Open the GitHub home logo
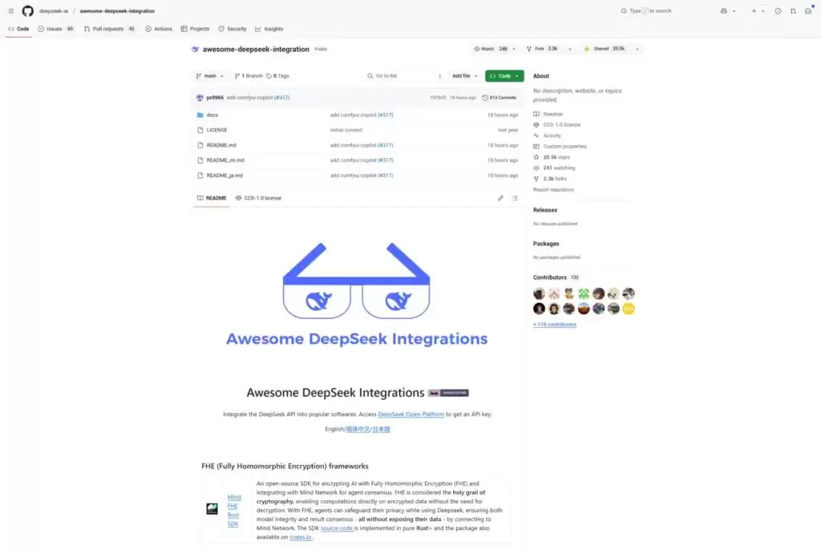 tap(28, 10)
